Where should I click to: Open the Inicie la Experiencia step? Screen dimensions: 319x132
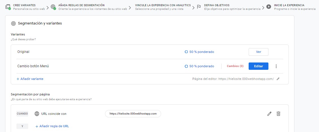[294, 7]
